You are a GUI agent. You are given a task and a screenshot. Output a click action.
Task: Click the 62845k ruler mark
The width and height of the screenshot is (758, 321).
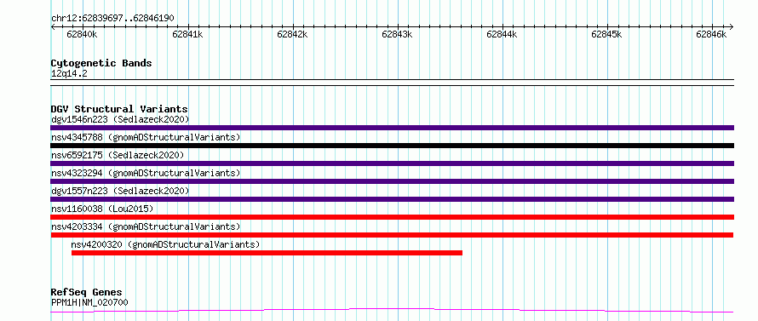click(606, 34)
